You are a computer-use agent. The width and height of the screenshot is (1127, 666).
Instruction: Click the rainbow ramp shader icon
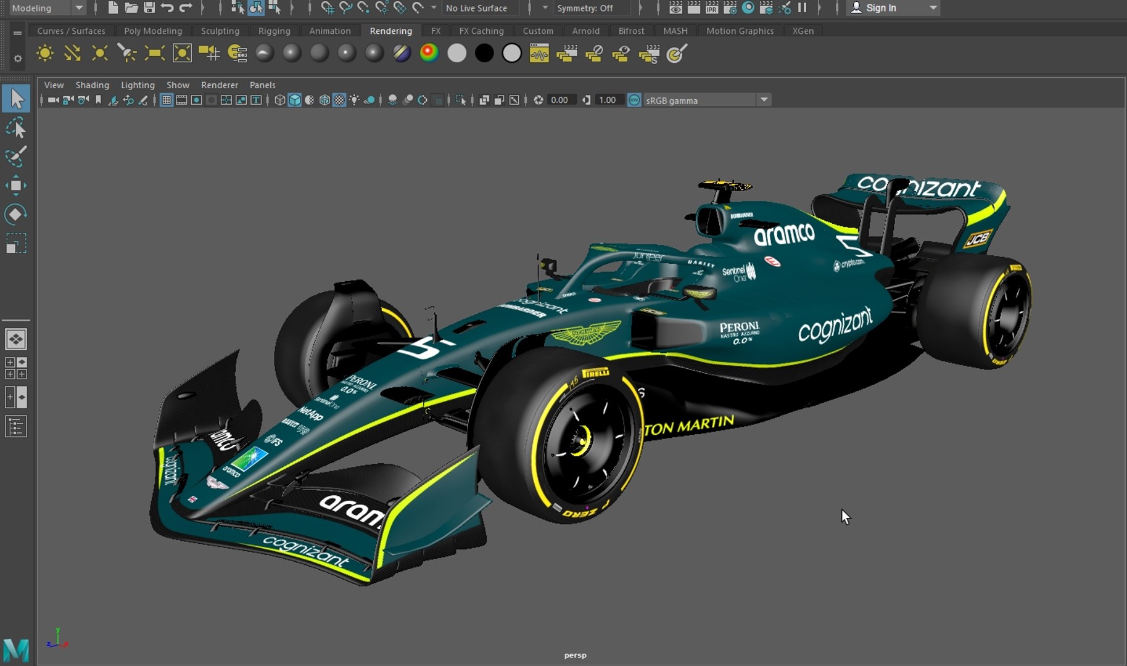point(429,54)
